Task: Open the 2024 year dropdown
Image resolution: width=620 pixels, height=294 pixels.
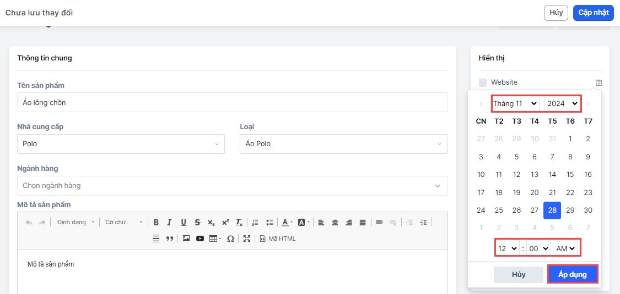Action: (x=563, y=103)
